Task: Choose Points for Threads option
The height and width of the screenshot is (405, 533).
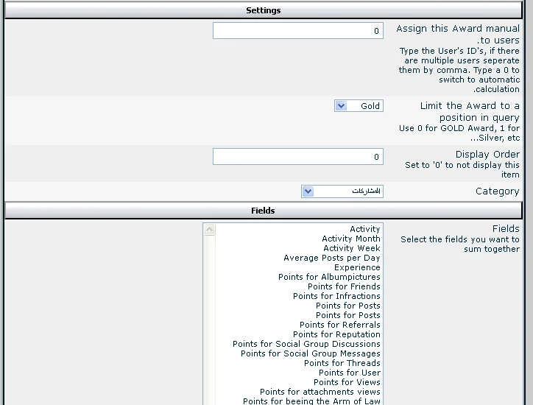Action: coord(342,363)
